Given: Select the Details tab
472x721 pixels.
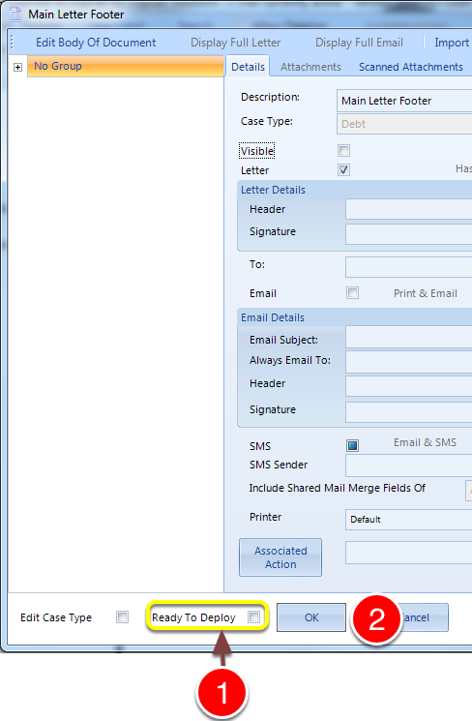Looking at the screenshot, I should click(x=248, y=67).
